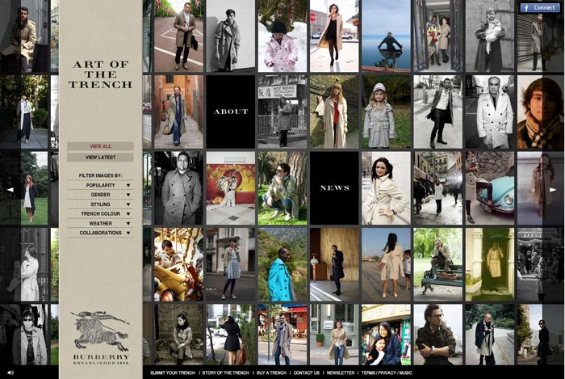Open the turquoise coat photo thumbnail
565x379 pixels.
tap(282, 264)
